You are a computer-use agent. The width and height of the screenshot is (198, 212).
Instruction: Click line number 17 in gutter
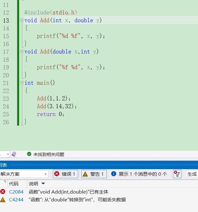[6, 52]
